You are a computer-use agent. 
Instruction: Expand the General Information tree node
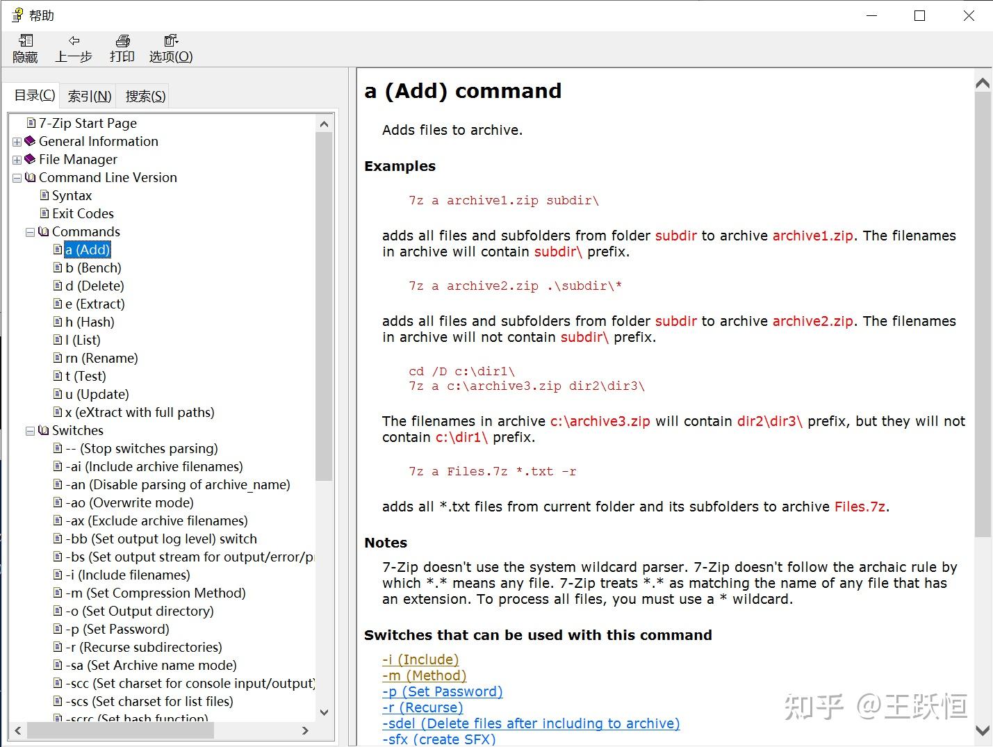[17, 142]
